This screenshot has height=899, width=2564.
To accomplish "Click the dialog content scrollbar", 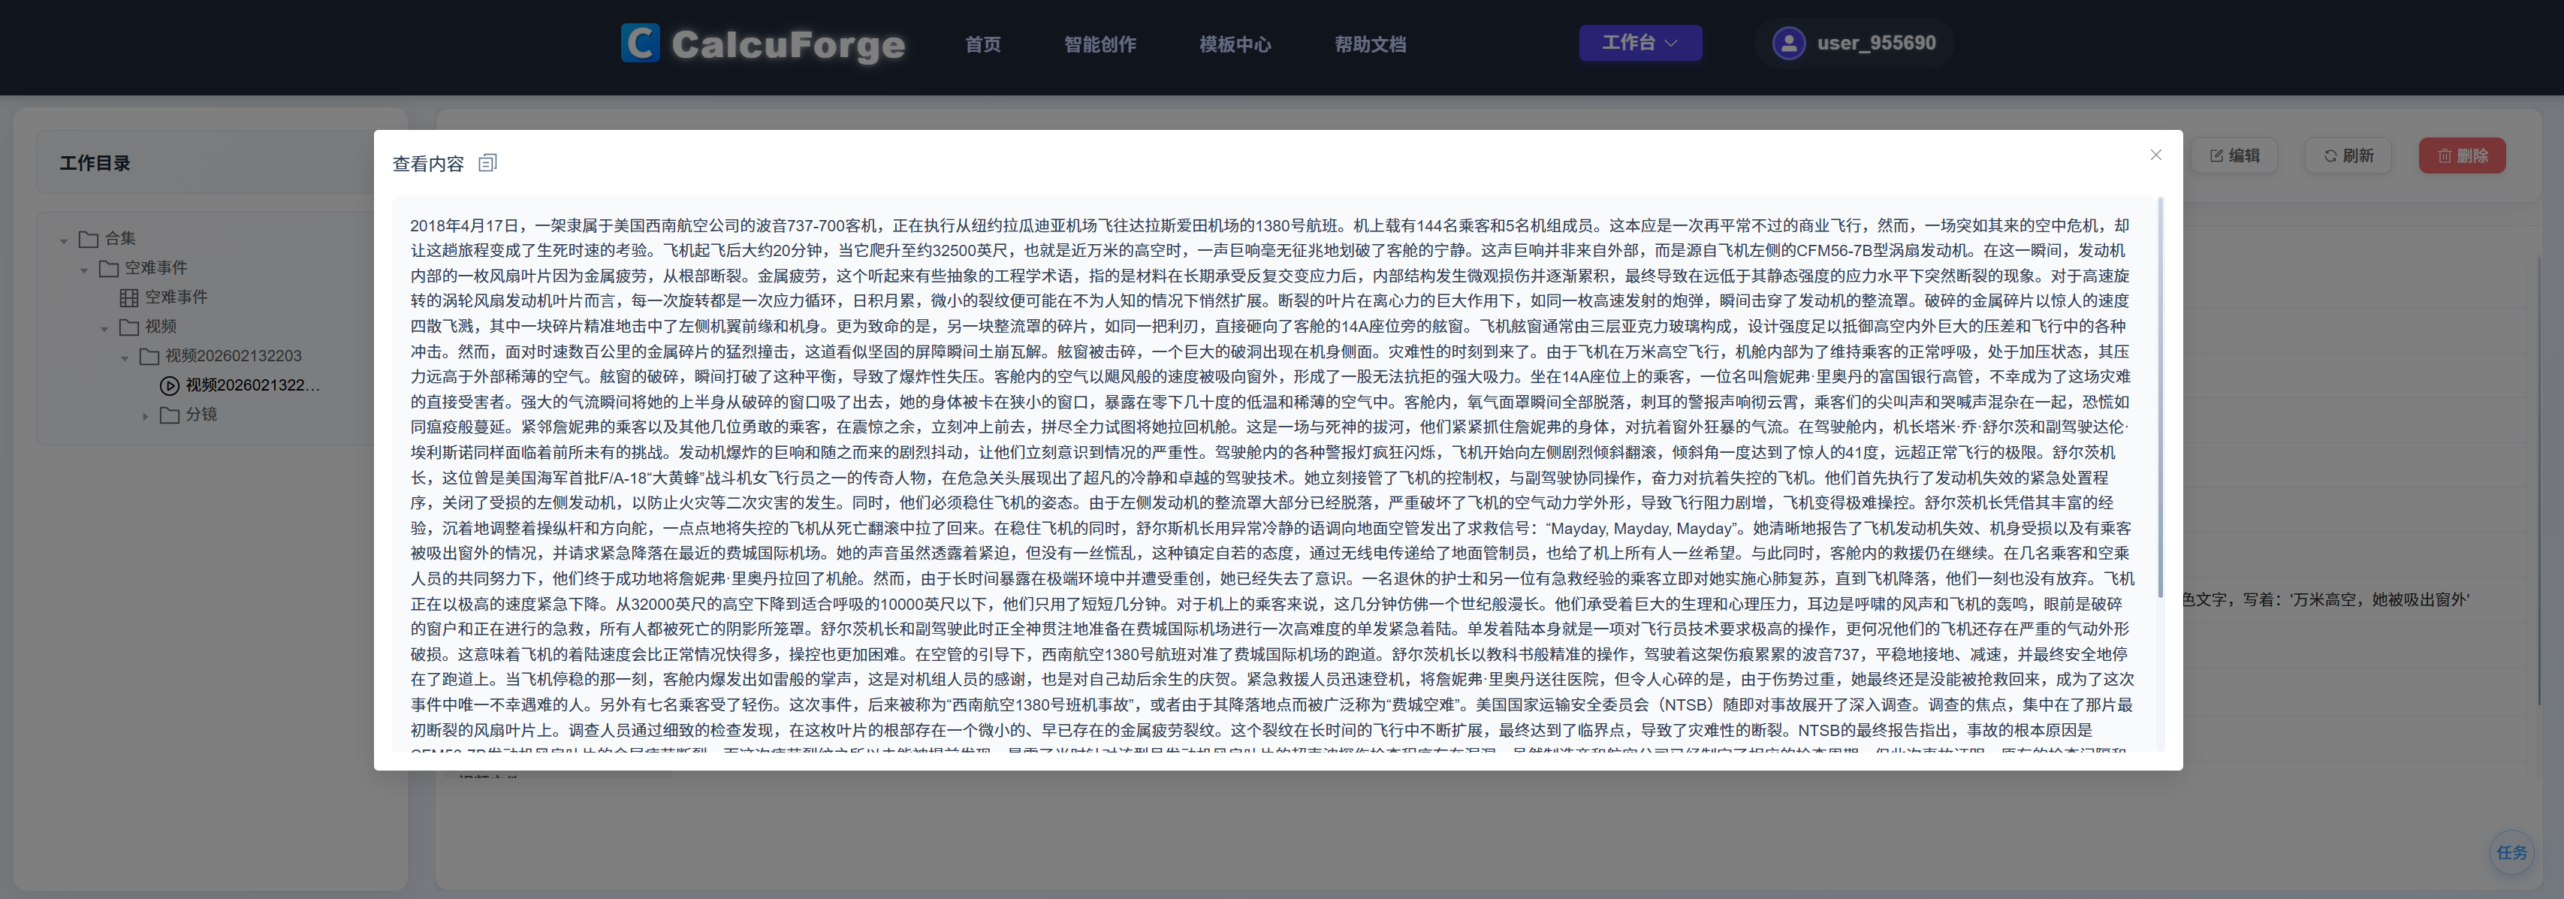I will pos(2159,398).
